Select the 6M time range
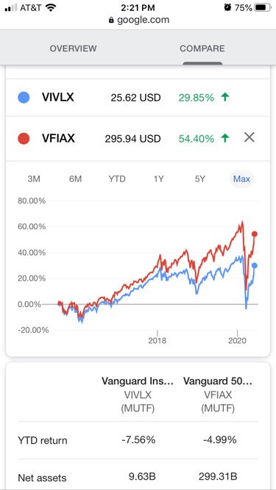The height and width of the screenshot is (490, 276). pos(75,179)
